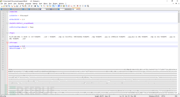
Task: Click Windows (CR LF) in status bar
Action: (x=154, y=96)
